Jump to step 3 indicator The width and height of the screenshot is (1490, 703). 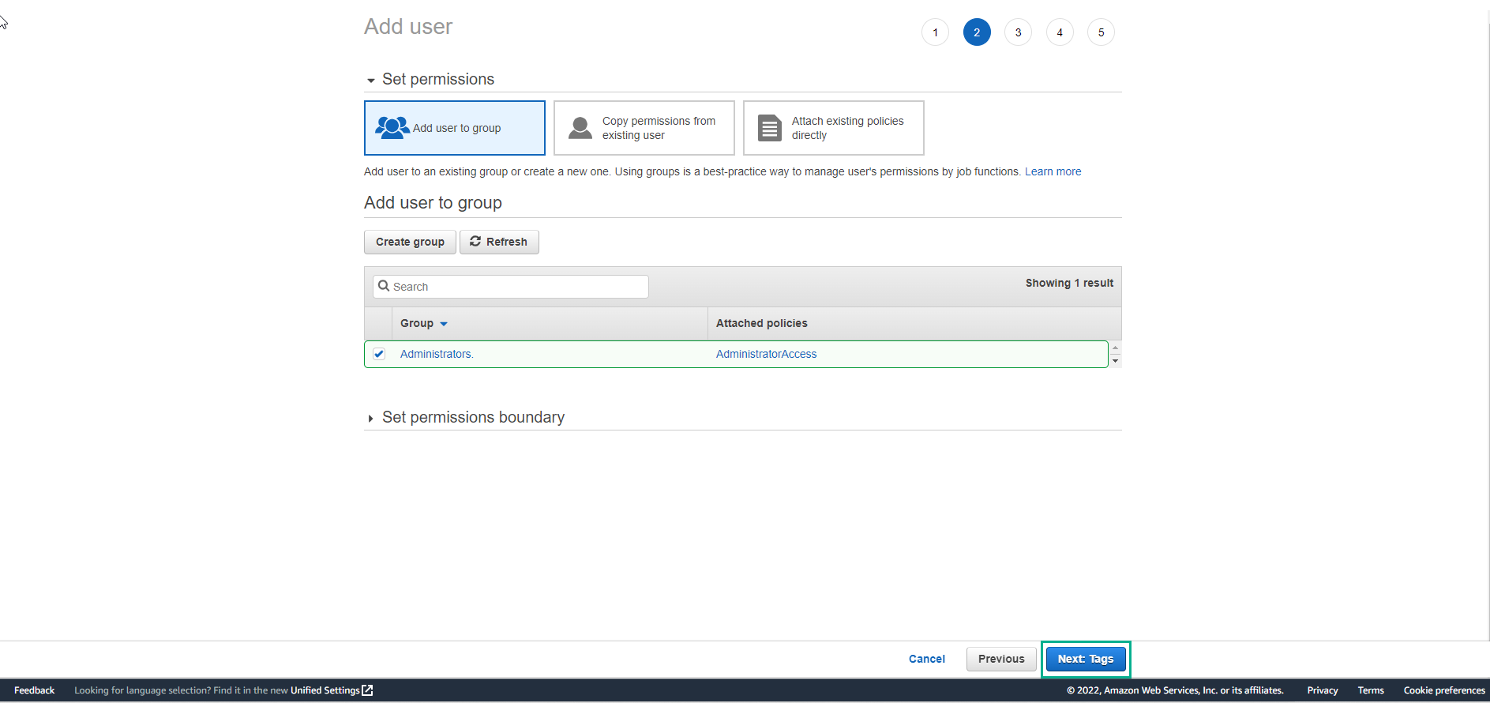click(1019, 32)
